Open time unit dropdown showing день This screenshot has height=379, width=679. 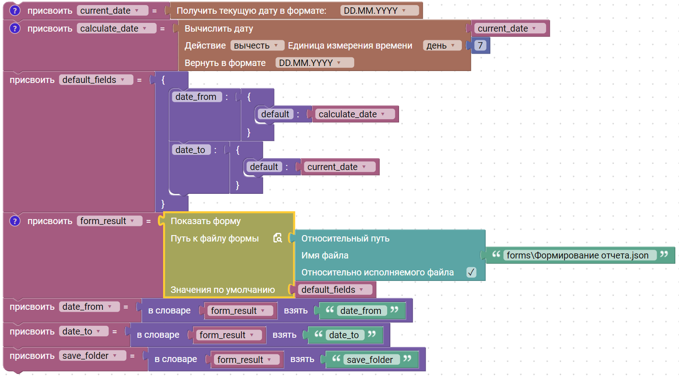pos(441,45)
